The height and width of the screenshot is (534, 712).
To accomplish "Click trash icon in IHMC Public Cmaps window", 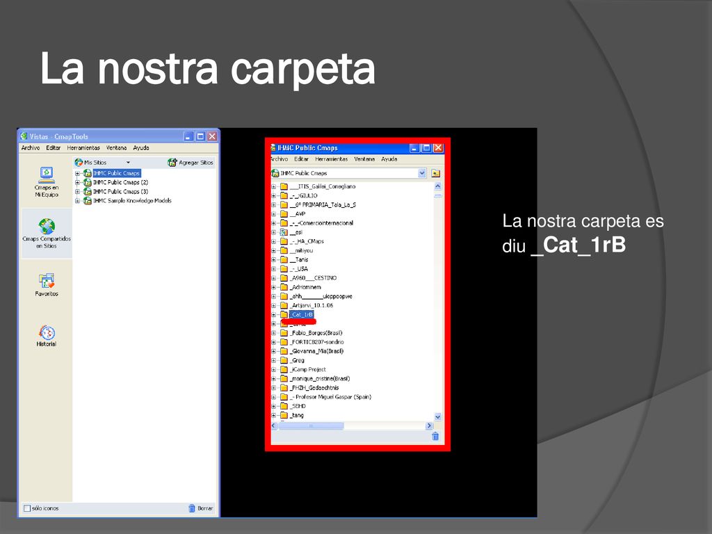I will (435, 437).
